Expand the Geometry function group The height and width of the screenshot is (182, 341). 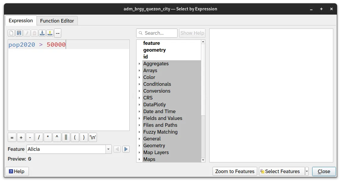tap(139, 146)
